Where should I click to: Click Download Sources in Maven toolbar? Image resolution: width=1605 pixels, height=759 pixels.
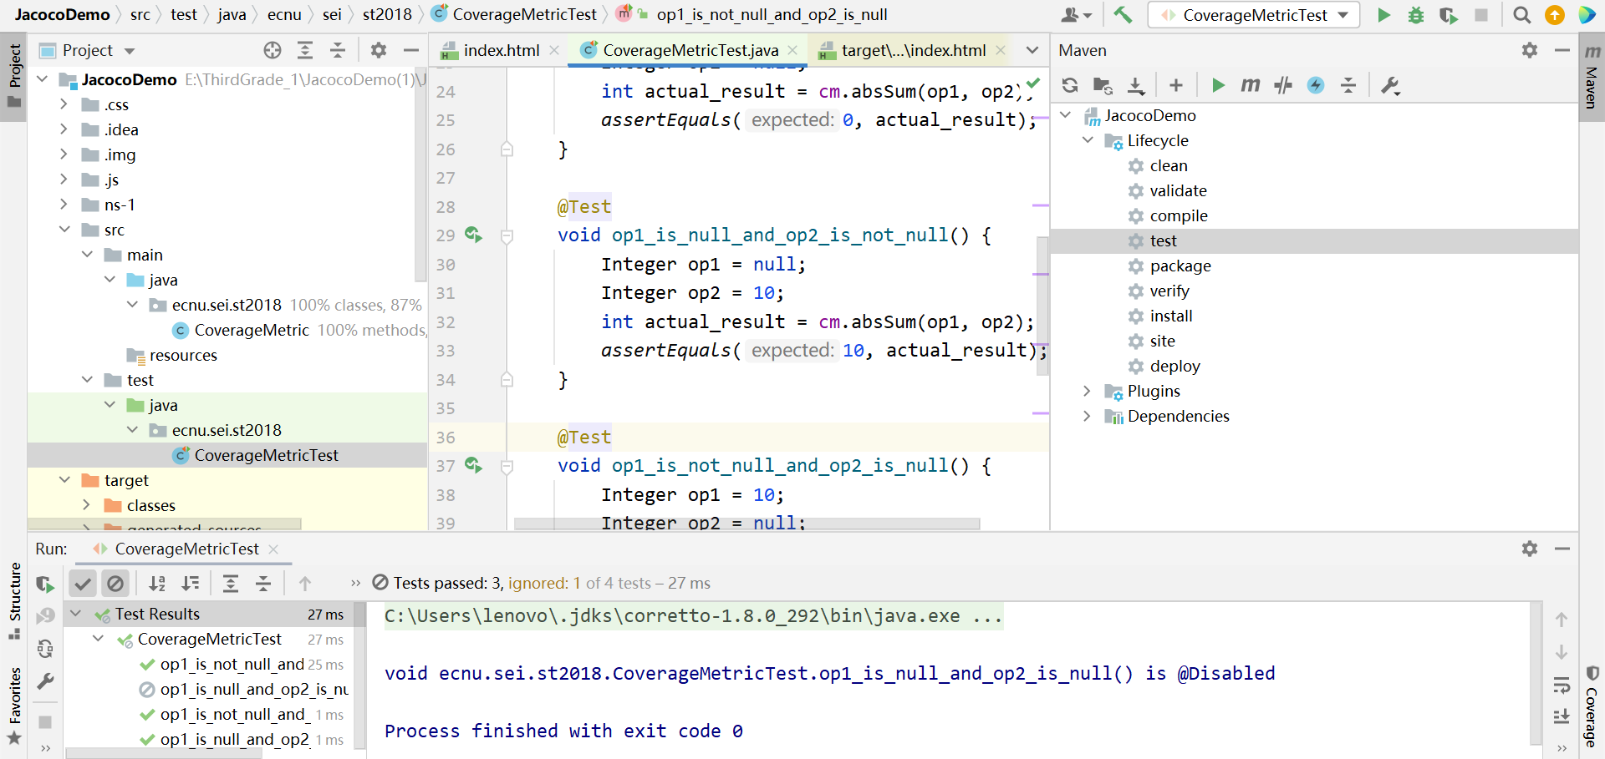pyautogui.click(x=1136, y=85)
